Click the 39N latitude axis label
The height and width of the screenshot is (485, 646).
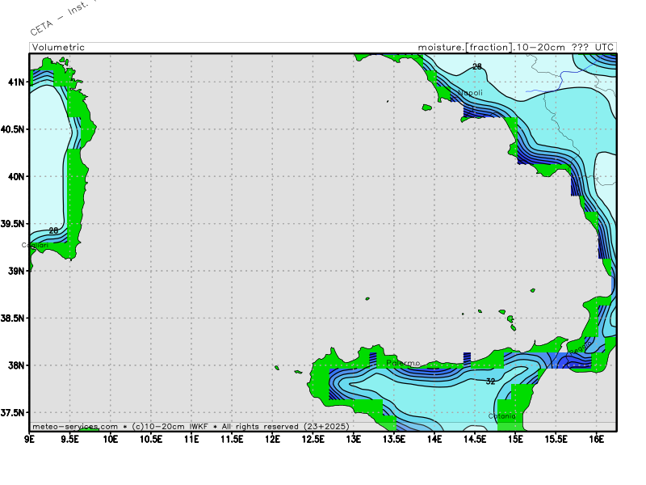(x=15, y=271)
